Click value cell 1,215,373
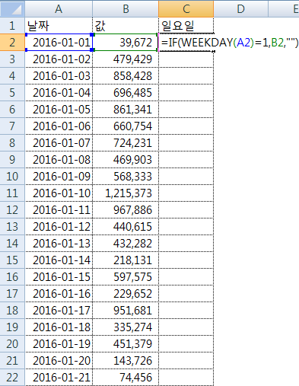The image size is (299, 386). click(x=126, y=193)
